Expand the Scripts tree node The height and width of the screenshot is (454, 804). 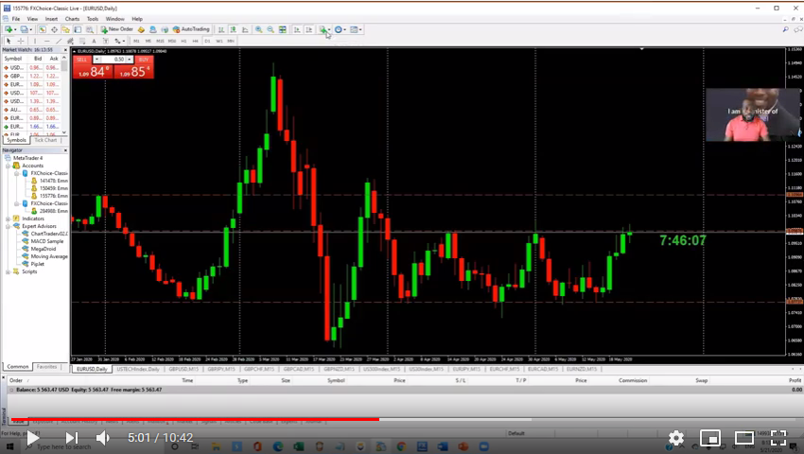point(9,271)
